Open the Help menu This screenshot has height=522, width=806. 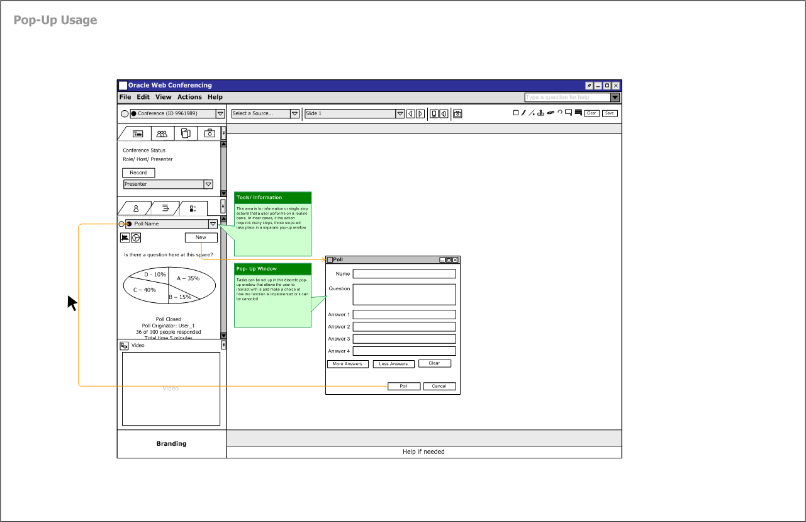215,97
